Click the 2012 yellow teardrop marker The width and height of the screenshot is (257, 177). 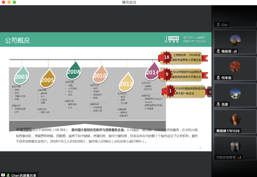(x=126, y=82)
